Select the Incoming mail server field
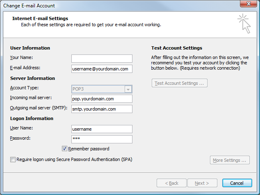Viewport: 260px width, 195px height. 102,99
